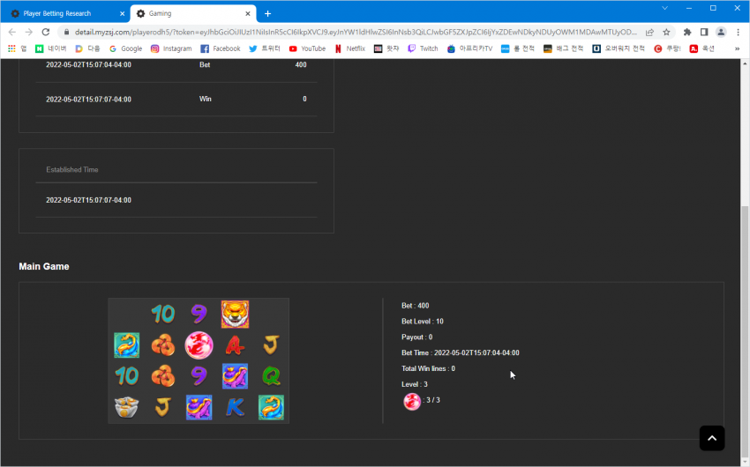750x467 pixels.
Task: Click the pink orb next to 3 / 3
Action: [x=412, y=402]
